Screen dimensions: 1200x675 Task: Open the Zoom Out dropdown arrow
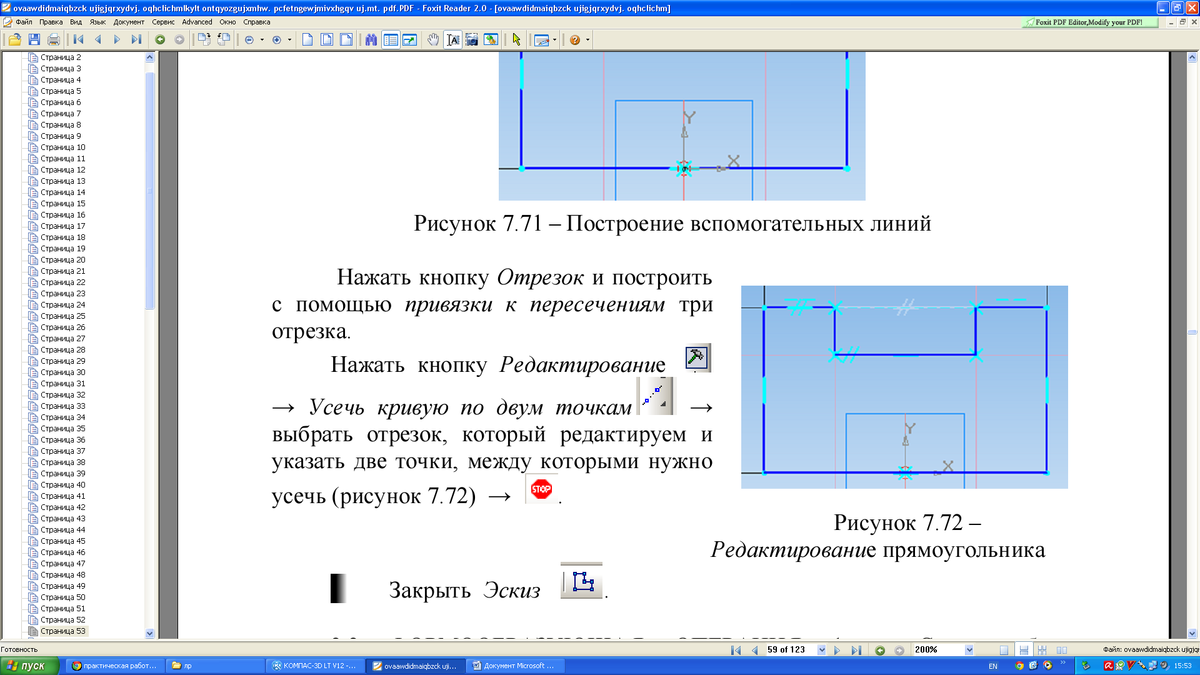pyautogui.click(x=262, y=39)
